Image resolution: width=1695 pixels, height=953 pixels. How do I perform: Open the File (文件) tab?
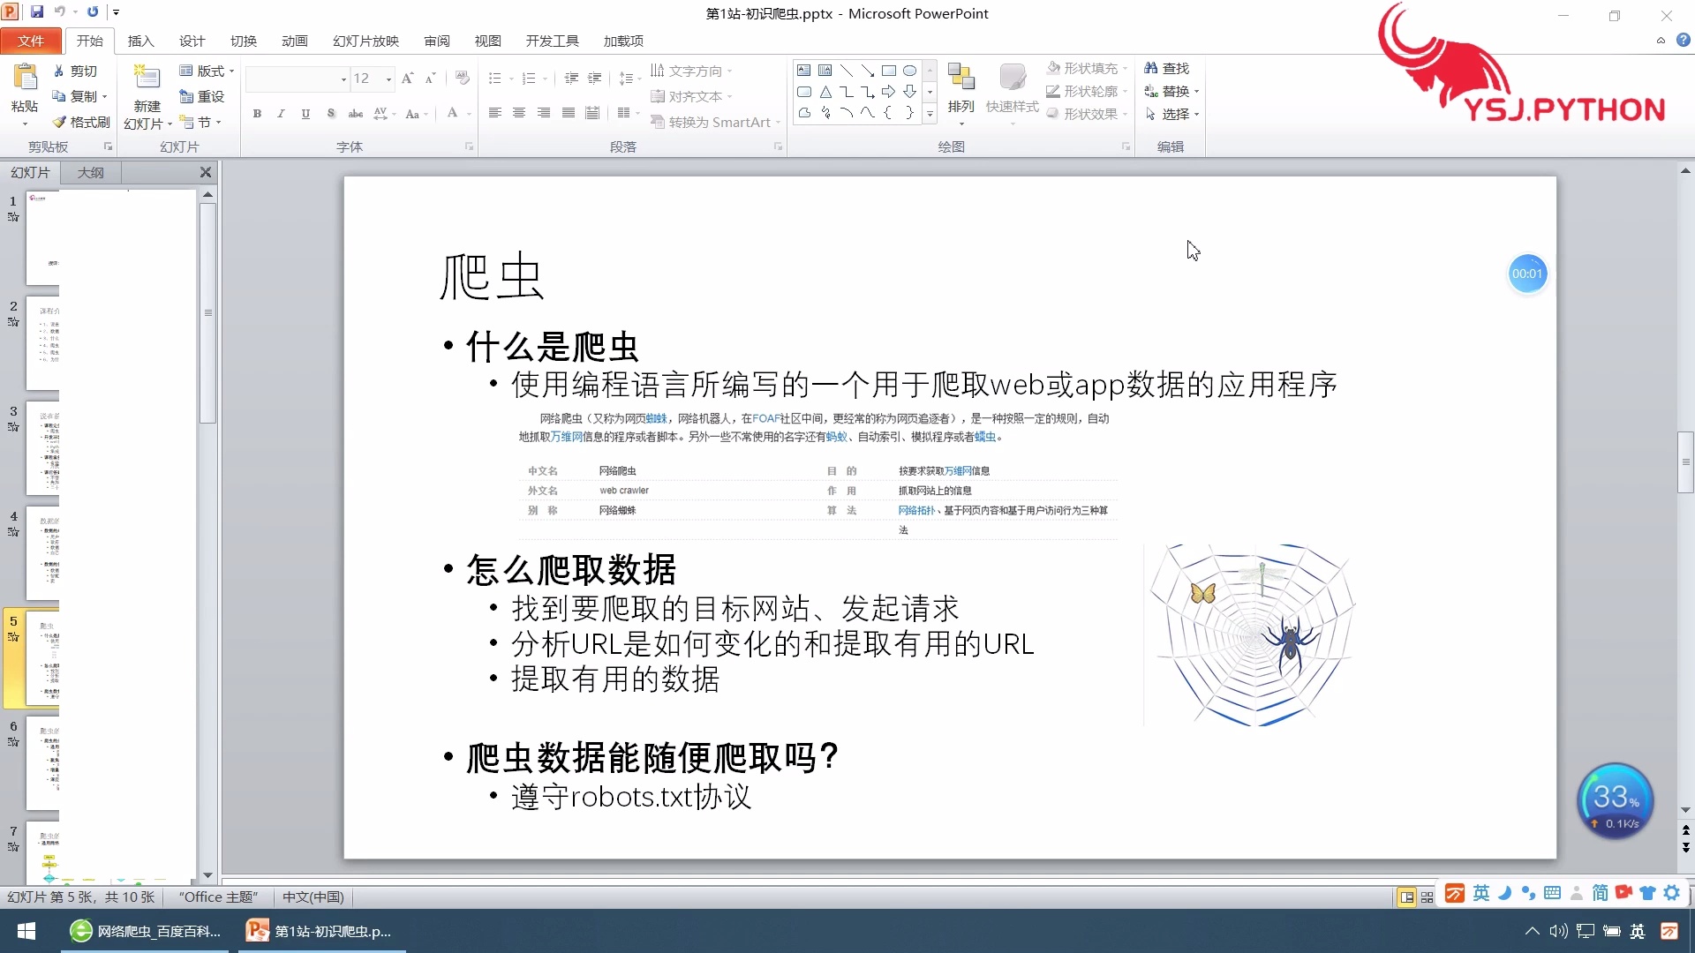click(x=31, y=41)
